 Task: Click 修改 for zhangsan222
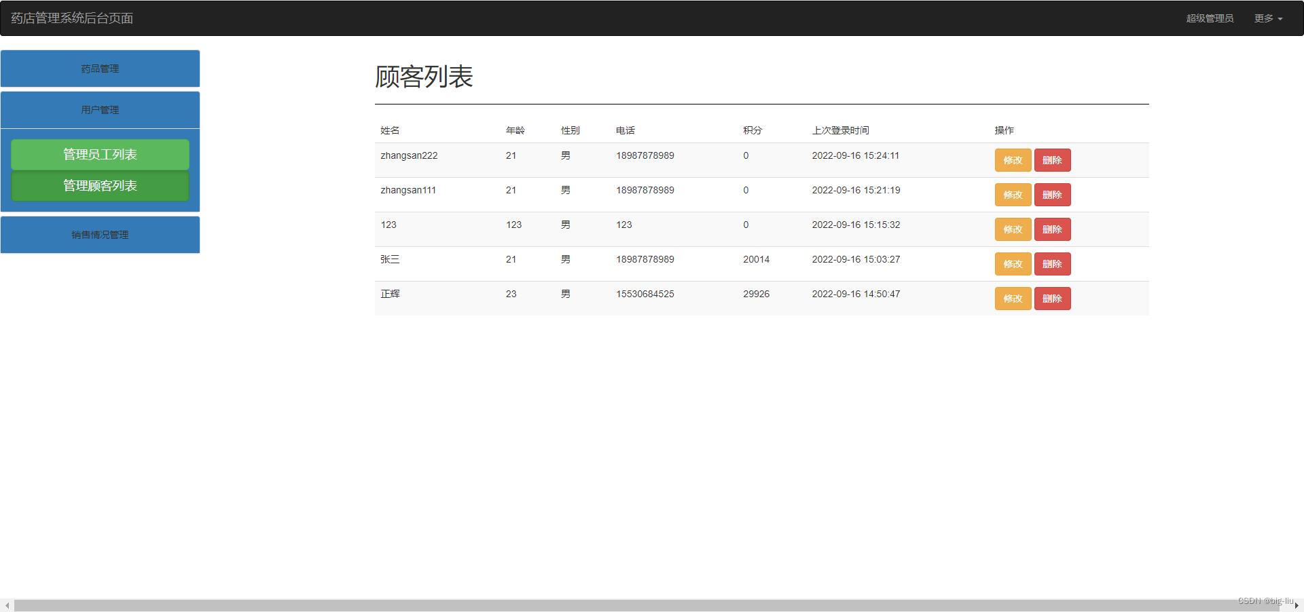[1013, 160]
